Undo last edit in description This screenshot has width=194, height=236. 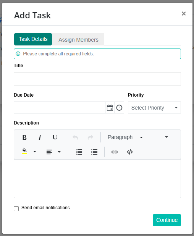pyautogui.click(x=75, y=137)
